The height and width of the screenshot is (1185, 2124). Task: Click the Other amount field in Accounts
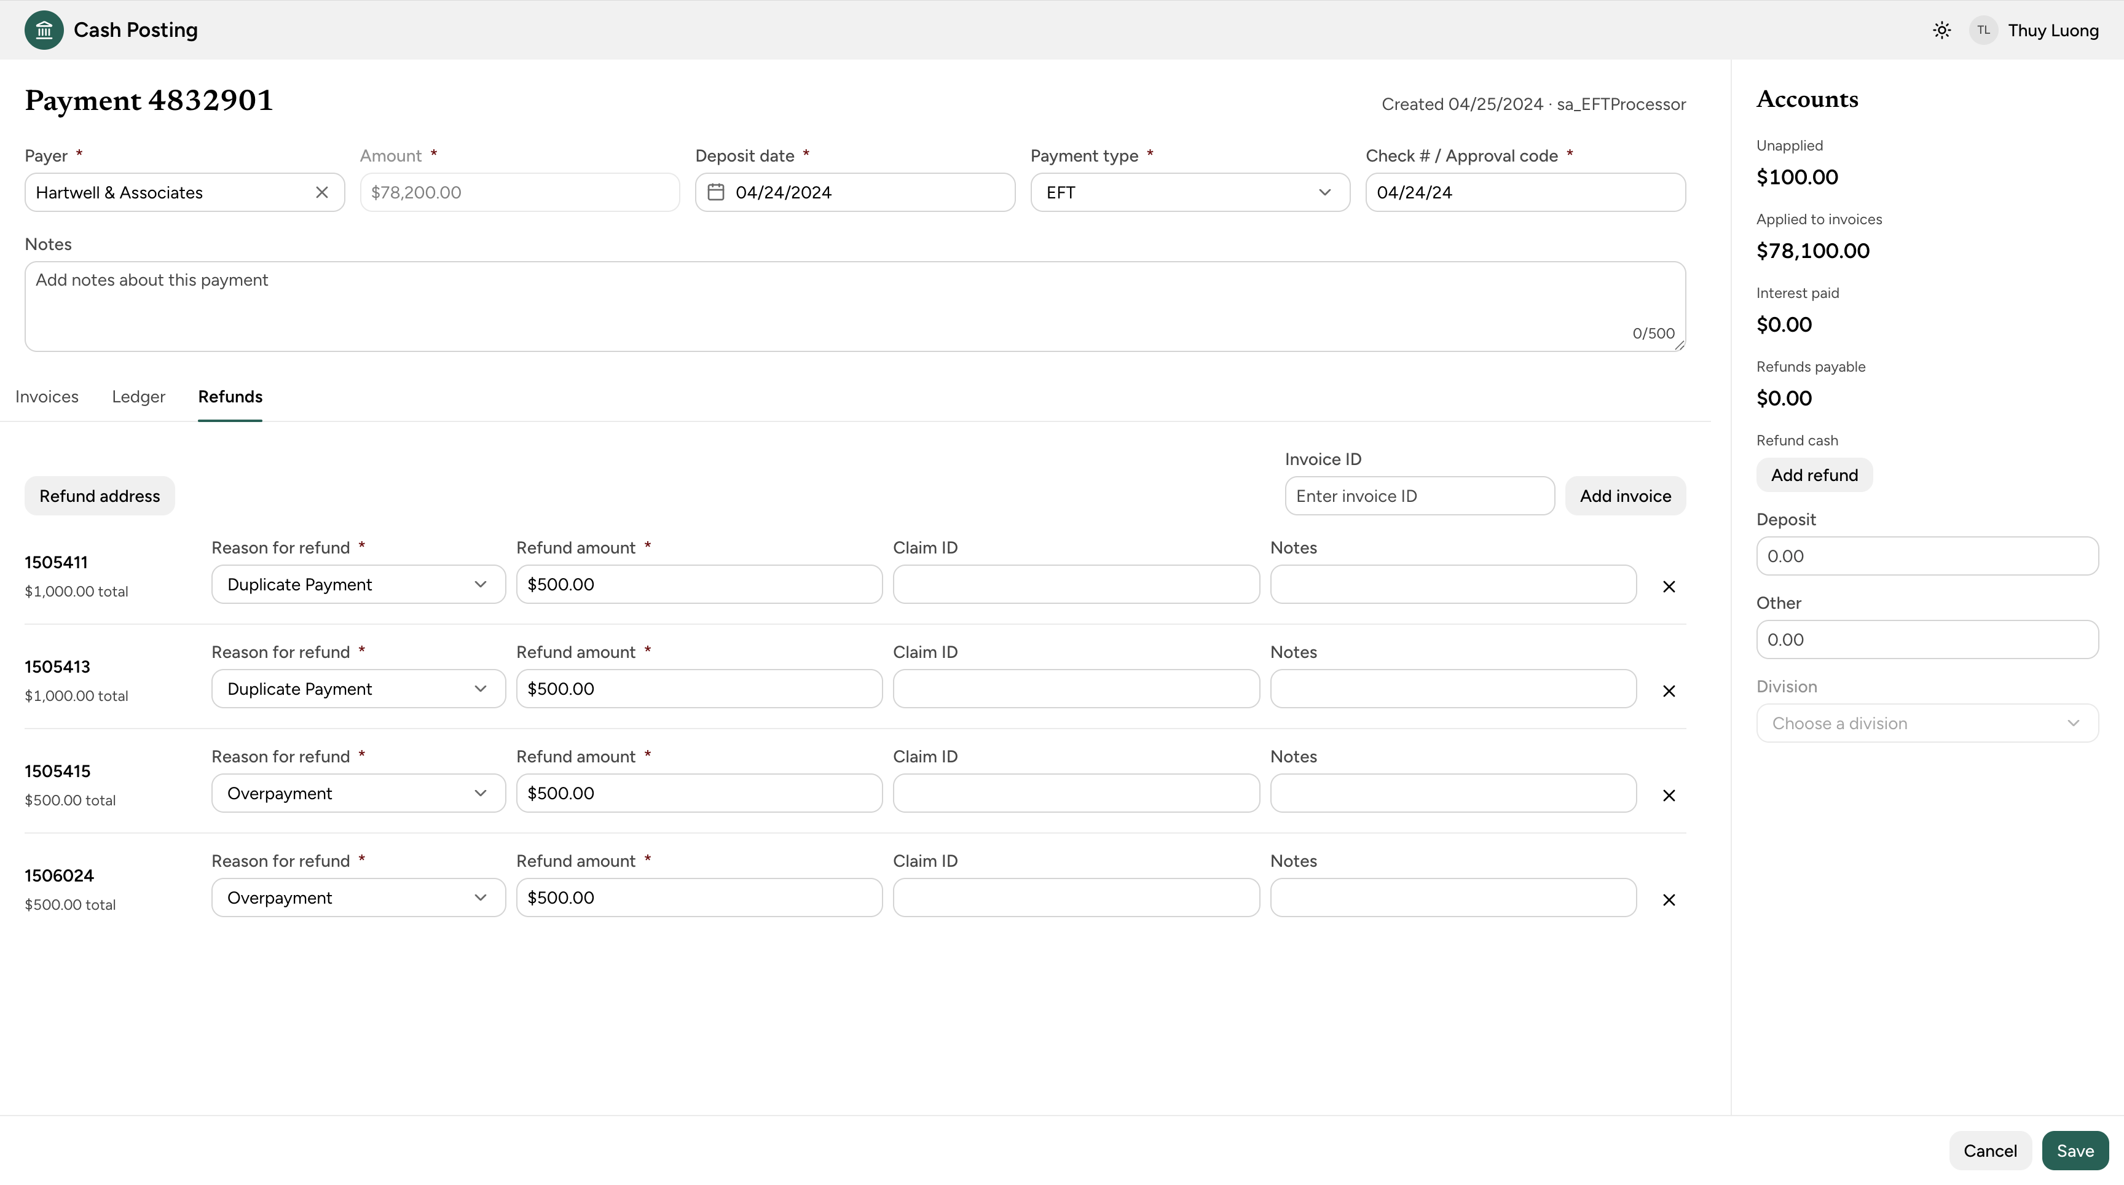1927,639
